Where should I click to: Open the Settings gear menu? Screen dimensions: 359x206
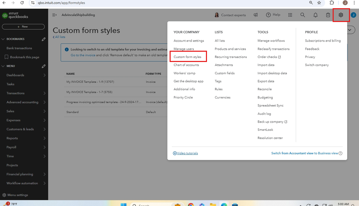[x=341, y=15]
